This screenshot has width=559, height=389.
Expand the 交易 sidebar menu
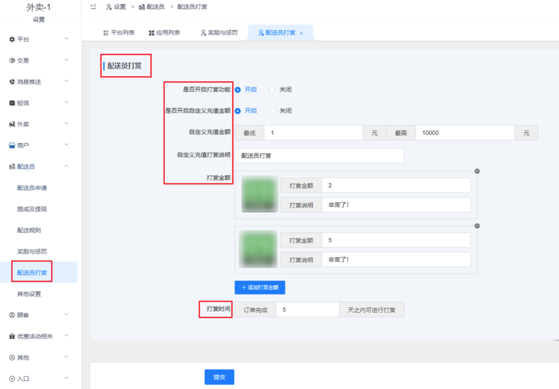pos(66,60)
